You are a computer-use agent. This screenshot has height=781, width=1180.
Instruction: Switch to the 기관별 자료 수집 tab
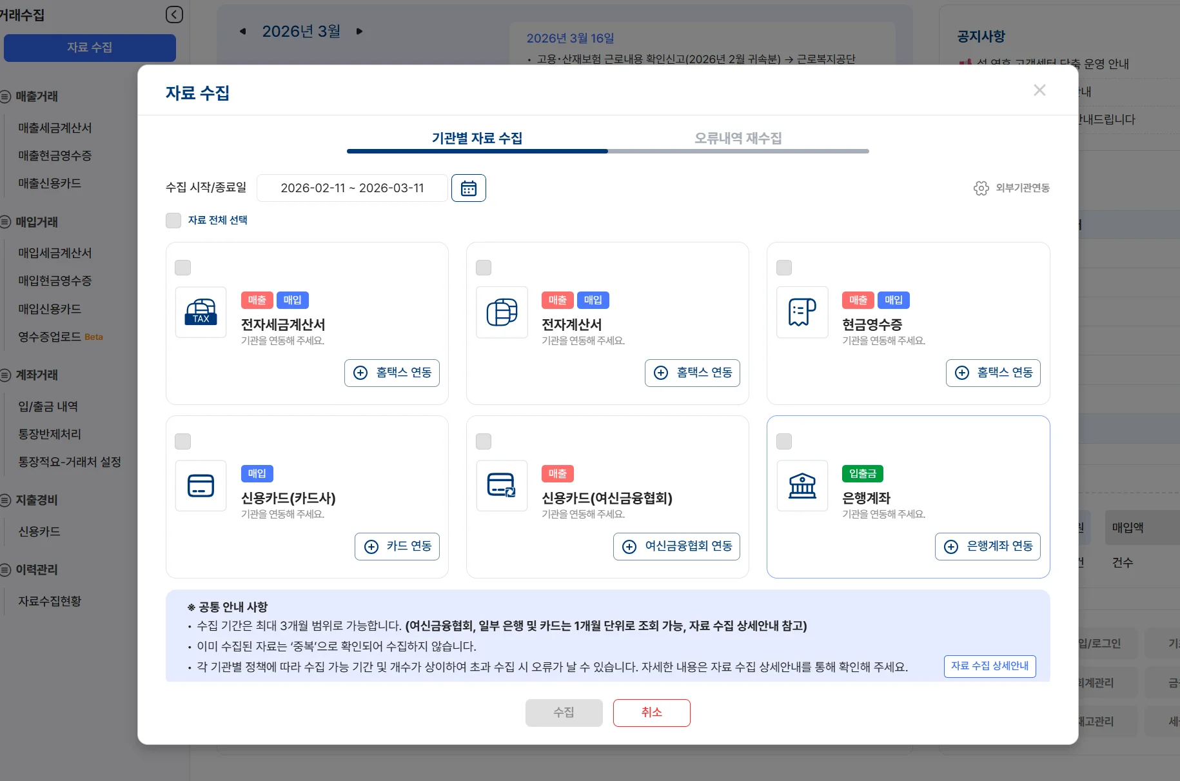[477, 138]
